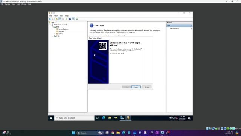Open VirtualBox Devices menu
Screen dimensions: 241x136
24,4
